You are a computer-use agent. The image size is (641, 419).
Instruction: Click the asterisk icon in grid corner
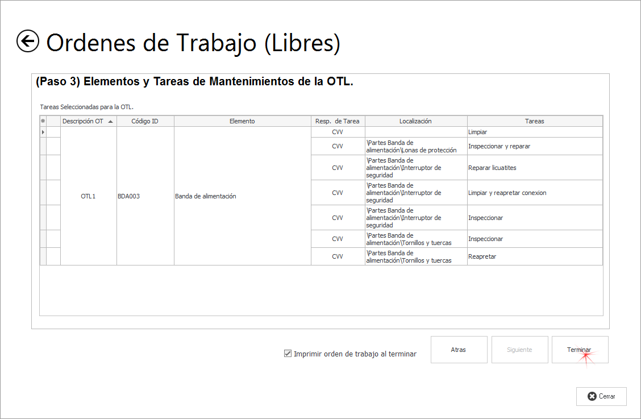(43, 121)
